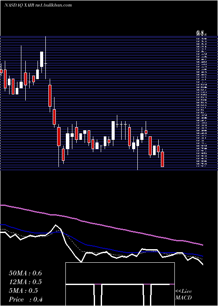The image size is (218, 306).
Task: Select the 5MA : 0.5 label
Action: click(x=24, y=291)
